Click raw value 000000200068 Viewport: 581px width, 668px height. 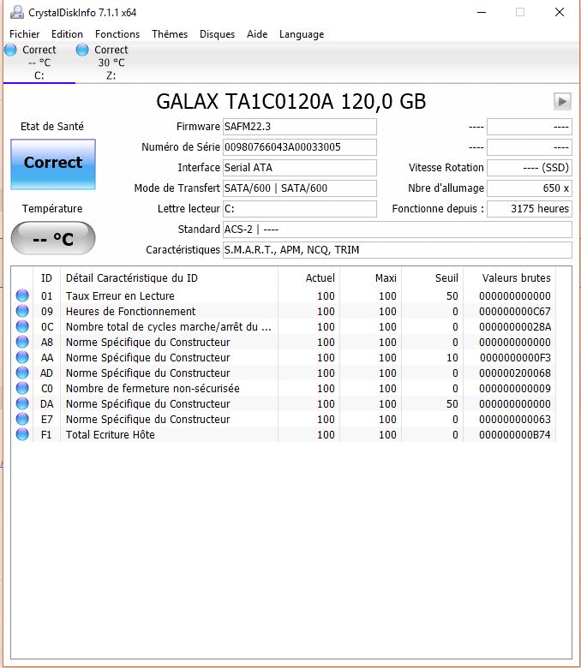click(514, 373)
